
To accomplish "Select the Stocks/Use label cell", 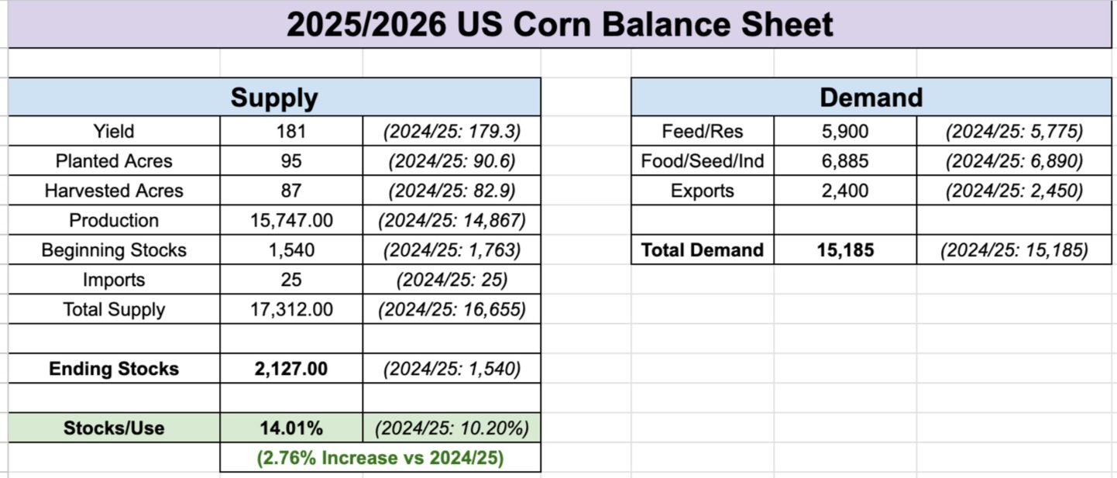I will [x=114, y=428].
